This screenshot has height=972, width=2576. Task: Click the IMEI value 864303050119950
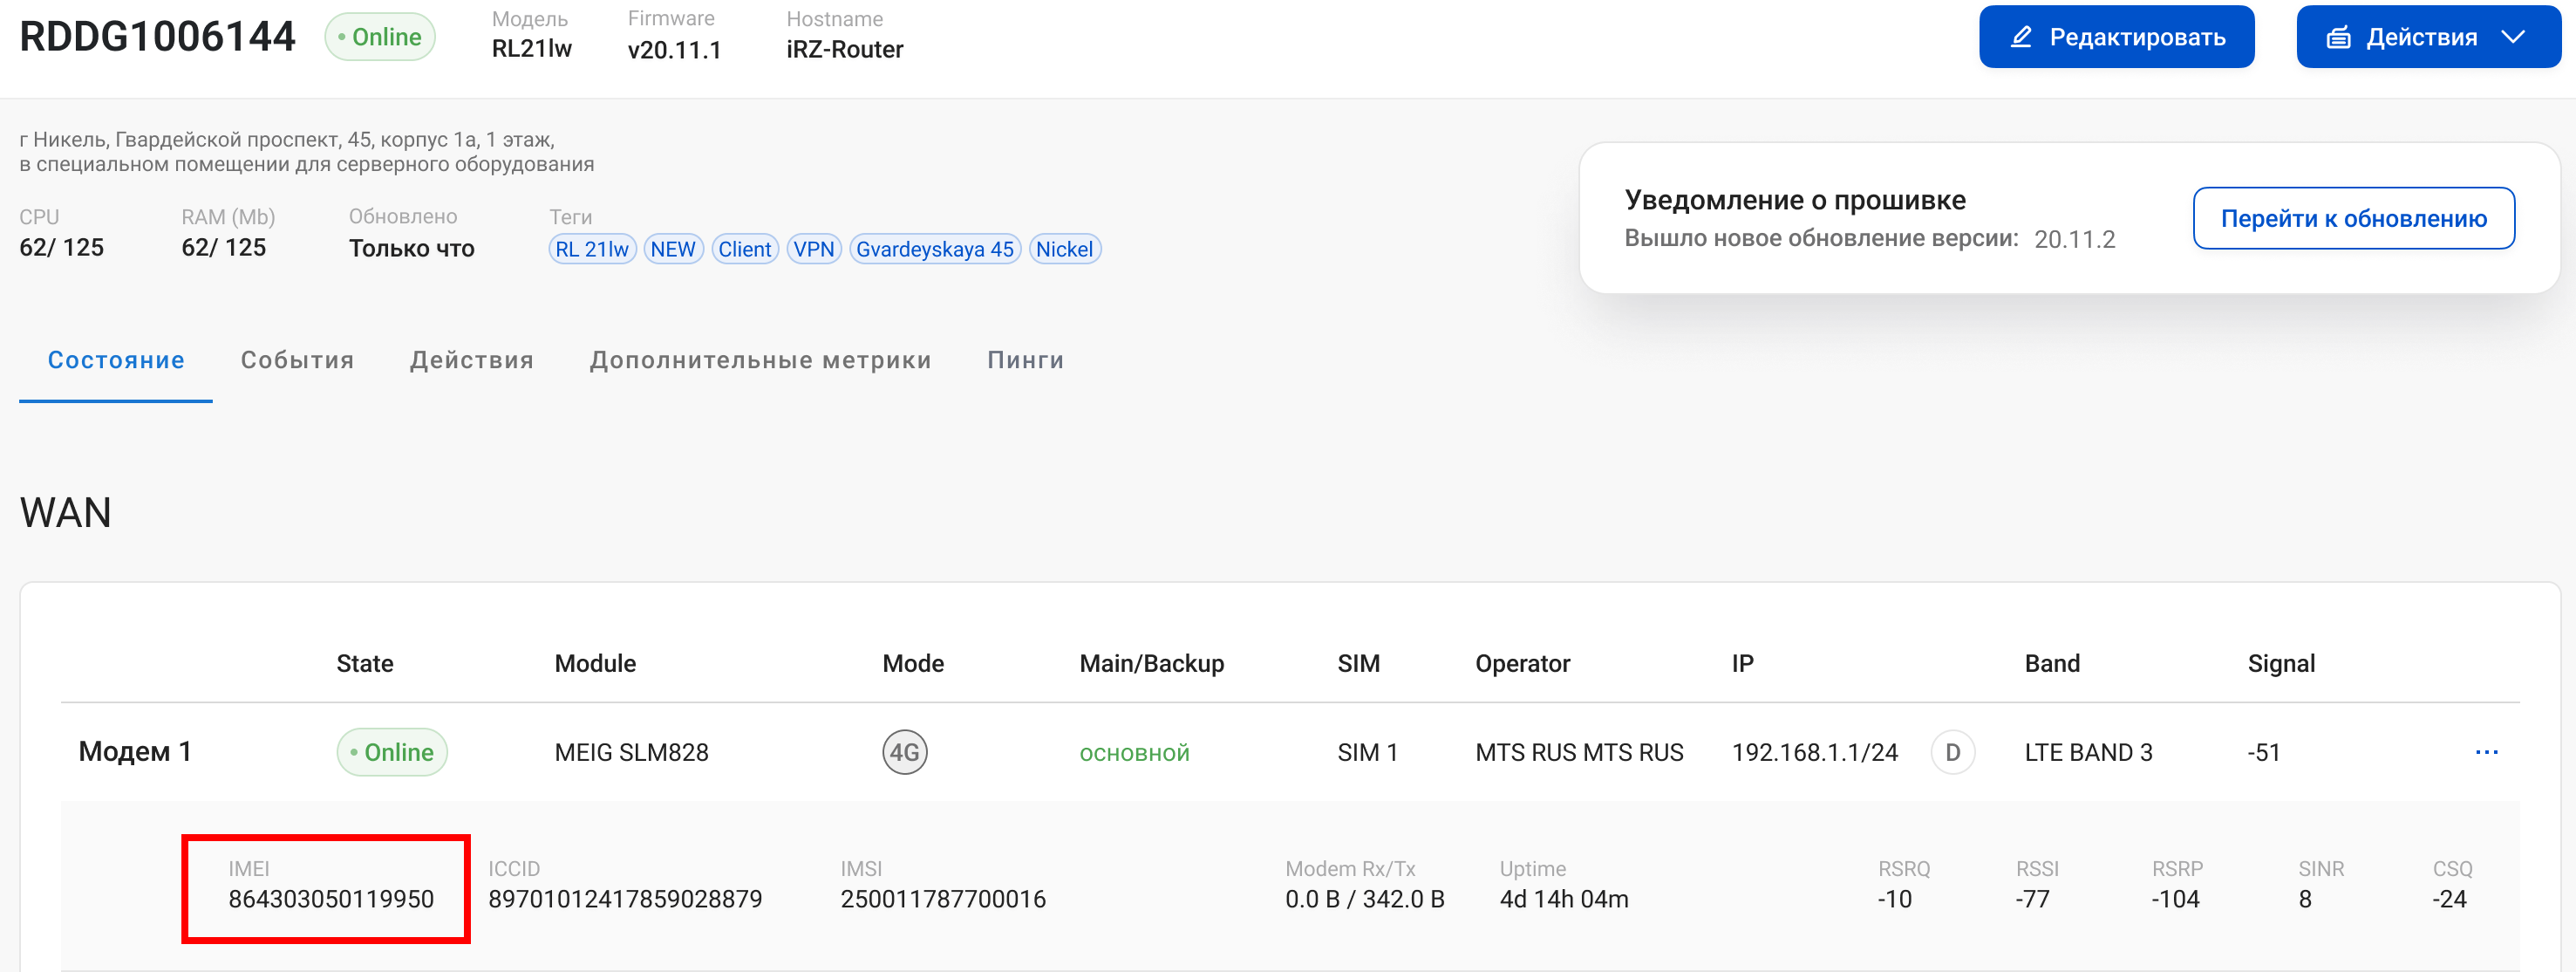point(331,899)
